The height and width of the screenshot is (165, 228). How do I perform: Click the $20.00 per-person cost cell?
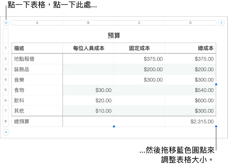coord(88,100)
